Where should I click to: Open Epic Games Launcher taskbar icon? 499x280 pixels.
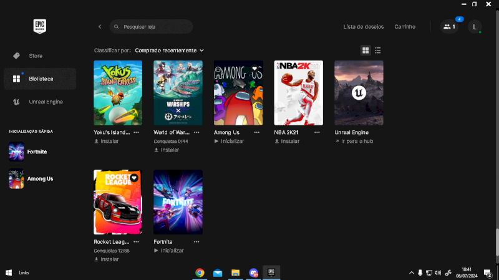coord(271,273)
